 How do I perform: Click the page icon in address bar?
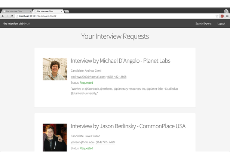(x=17, y=16)
